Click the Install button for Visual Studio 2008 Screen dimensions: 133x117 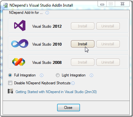point(82,62)
